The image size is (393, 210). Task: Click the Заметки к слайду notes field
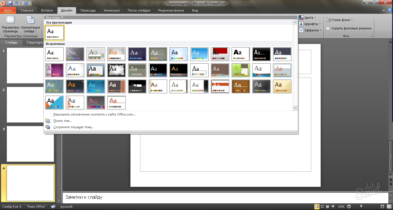click(225, 197)
